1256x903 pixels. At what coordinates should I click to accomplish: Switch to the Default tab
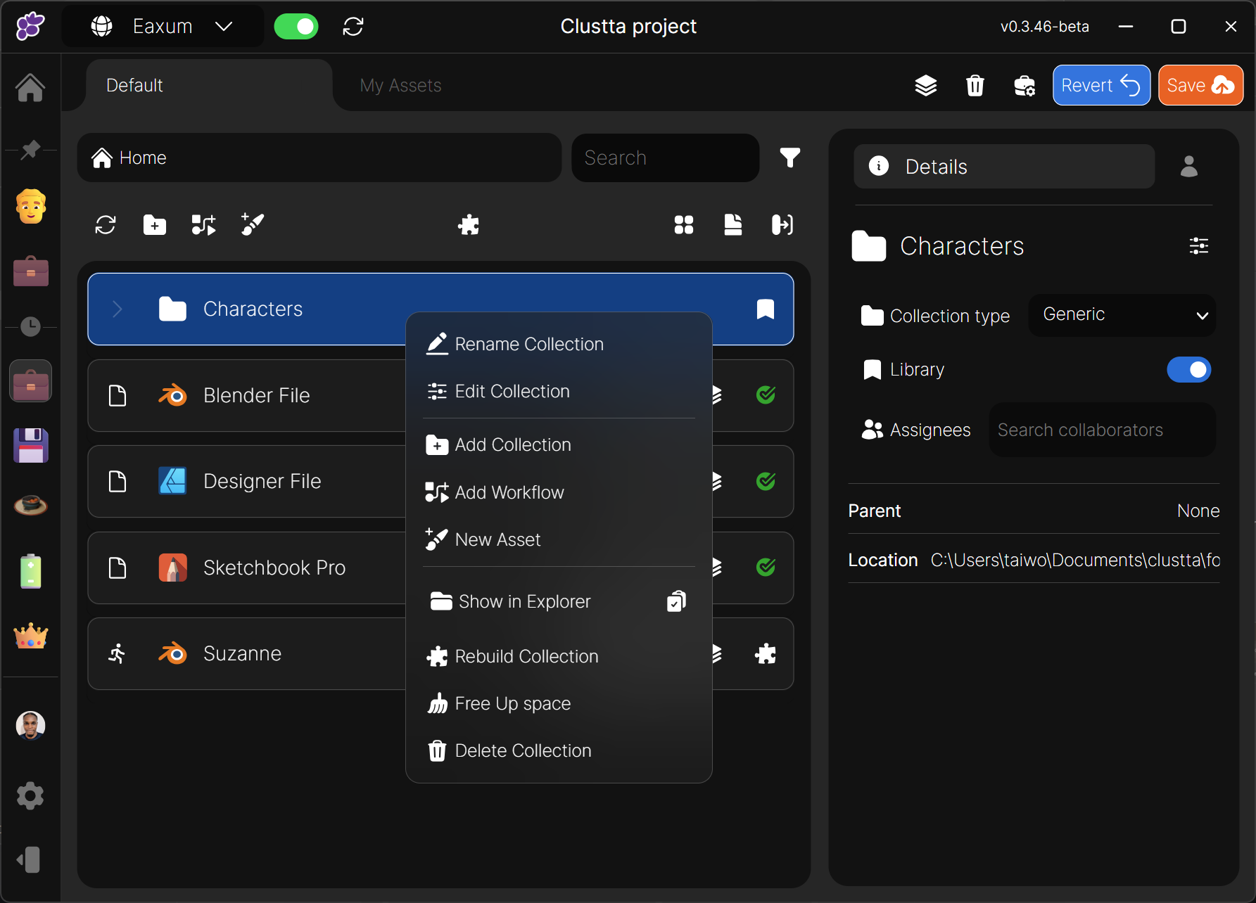pyautogui.click(x=209, y=85)
